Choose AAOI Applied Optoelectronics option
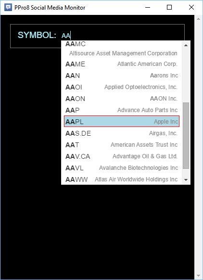 tap(122, 87)
